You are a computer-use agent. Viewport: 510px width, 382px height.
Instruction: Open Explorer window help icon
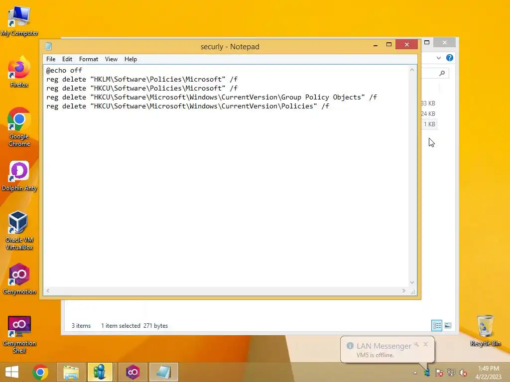[450, 58]
